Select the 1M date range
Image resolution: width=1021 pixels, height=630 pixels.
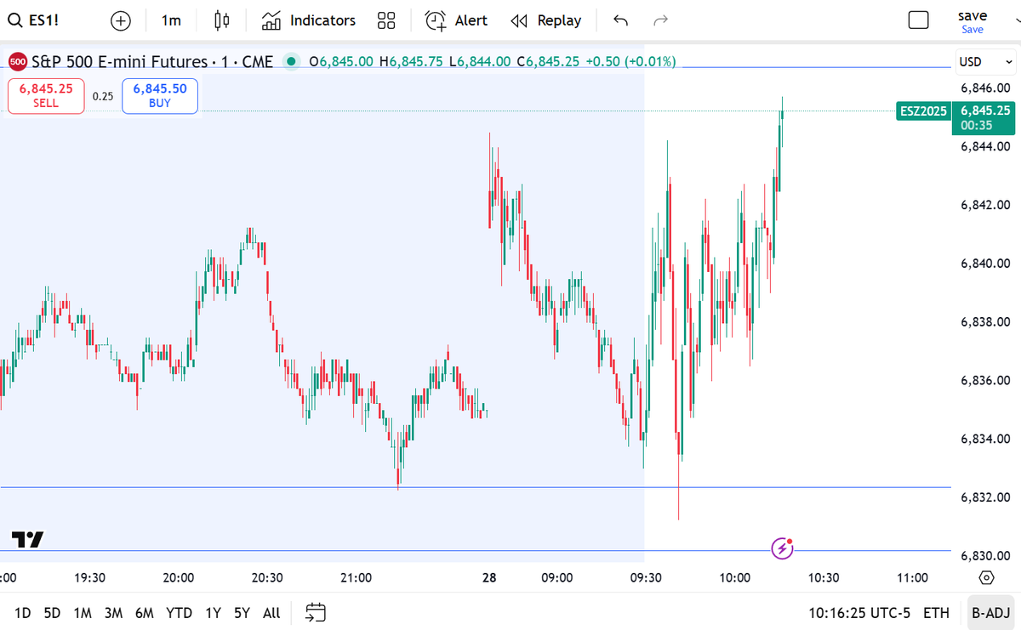(83, 612)
